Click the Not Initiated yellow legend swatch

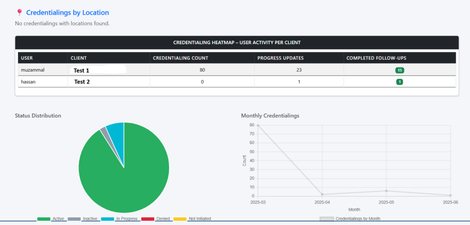pyautogui.click(x=180, y=219)
